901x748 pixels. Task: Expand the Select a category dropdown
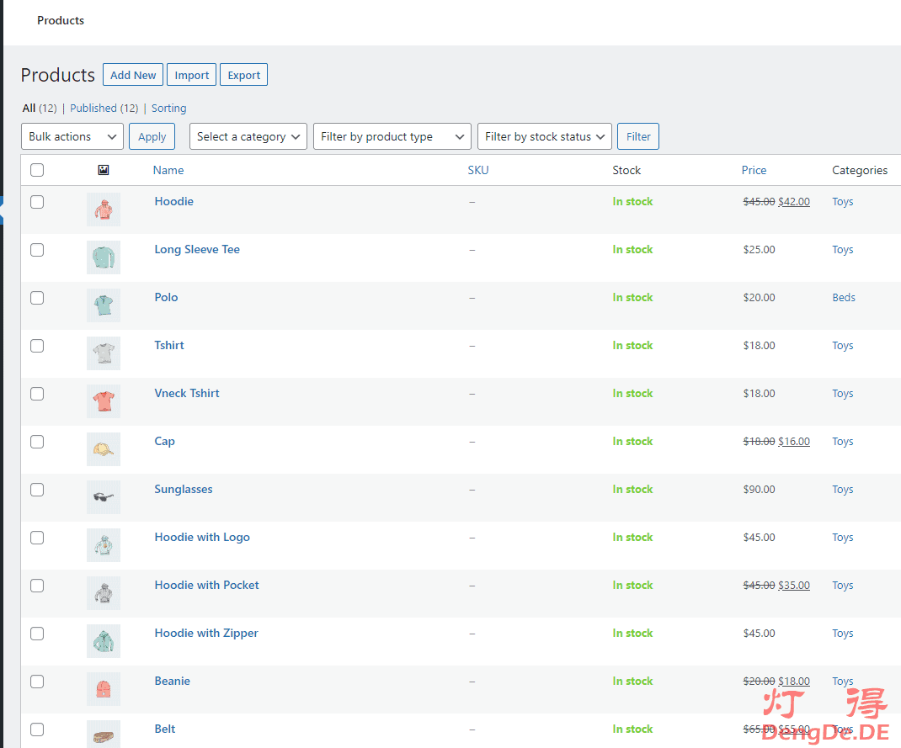point(248,136)
